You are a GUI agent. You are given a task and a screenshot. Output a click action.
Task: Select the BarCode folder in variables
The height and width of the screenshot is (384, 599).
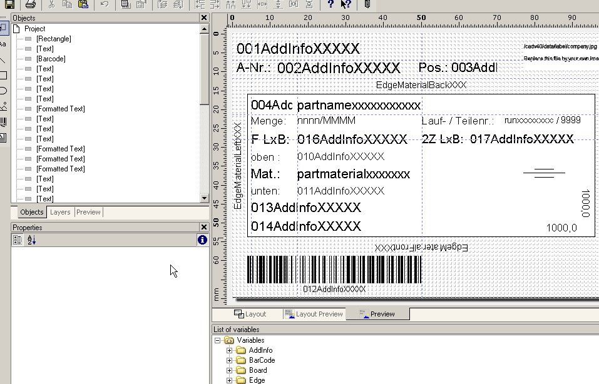click(x=262, y=360)
